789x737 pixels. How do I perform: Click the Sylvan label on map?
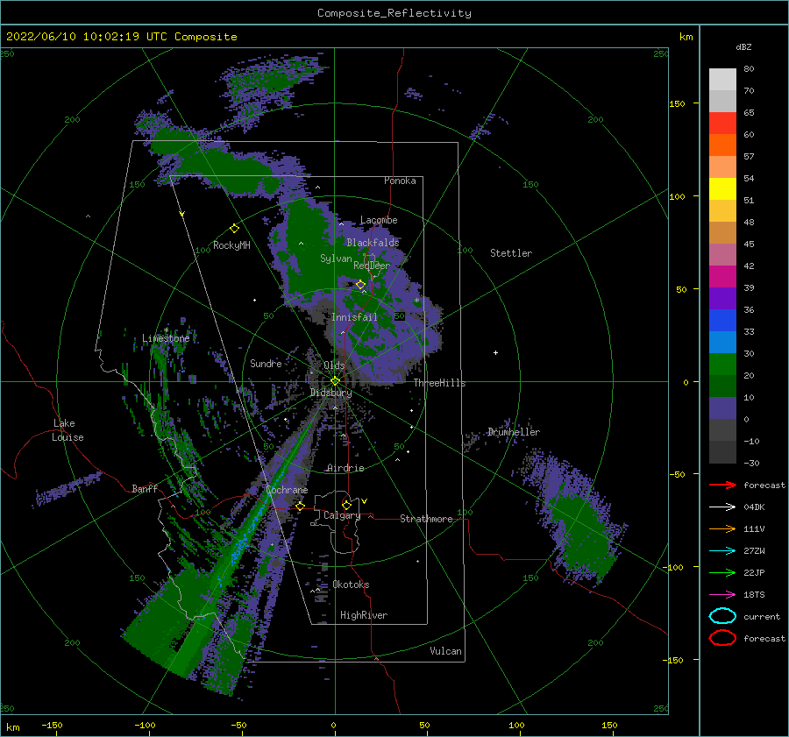336,259
